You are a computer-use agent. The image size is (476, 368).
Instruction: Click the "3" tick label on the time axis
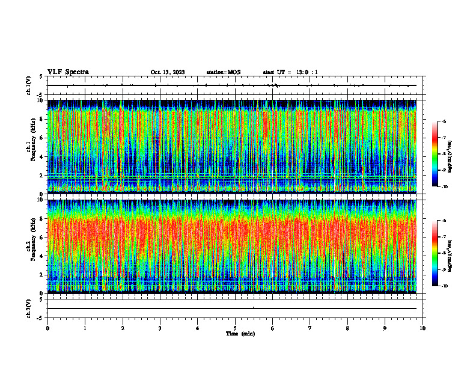pyautogui.click(x=160, y=328)
